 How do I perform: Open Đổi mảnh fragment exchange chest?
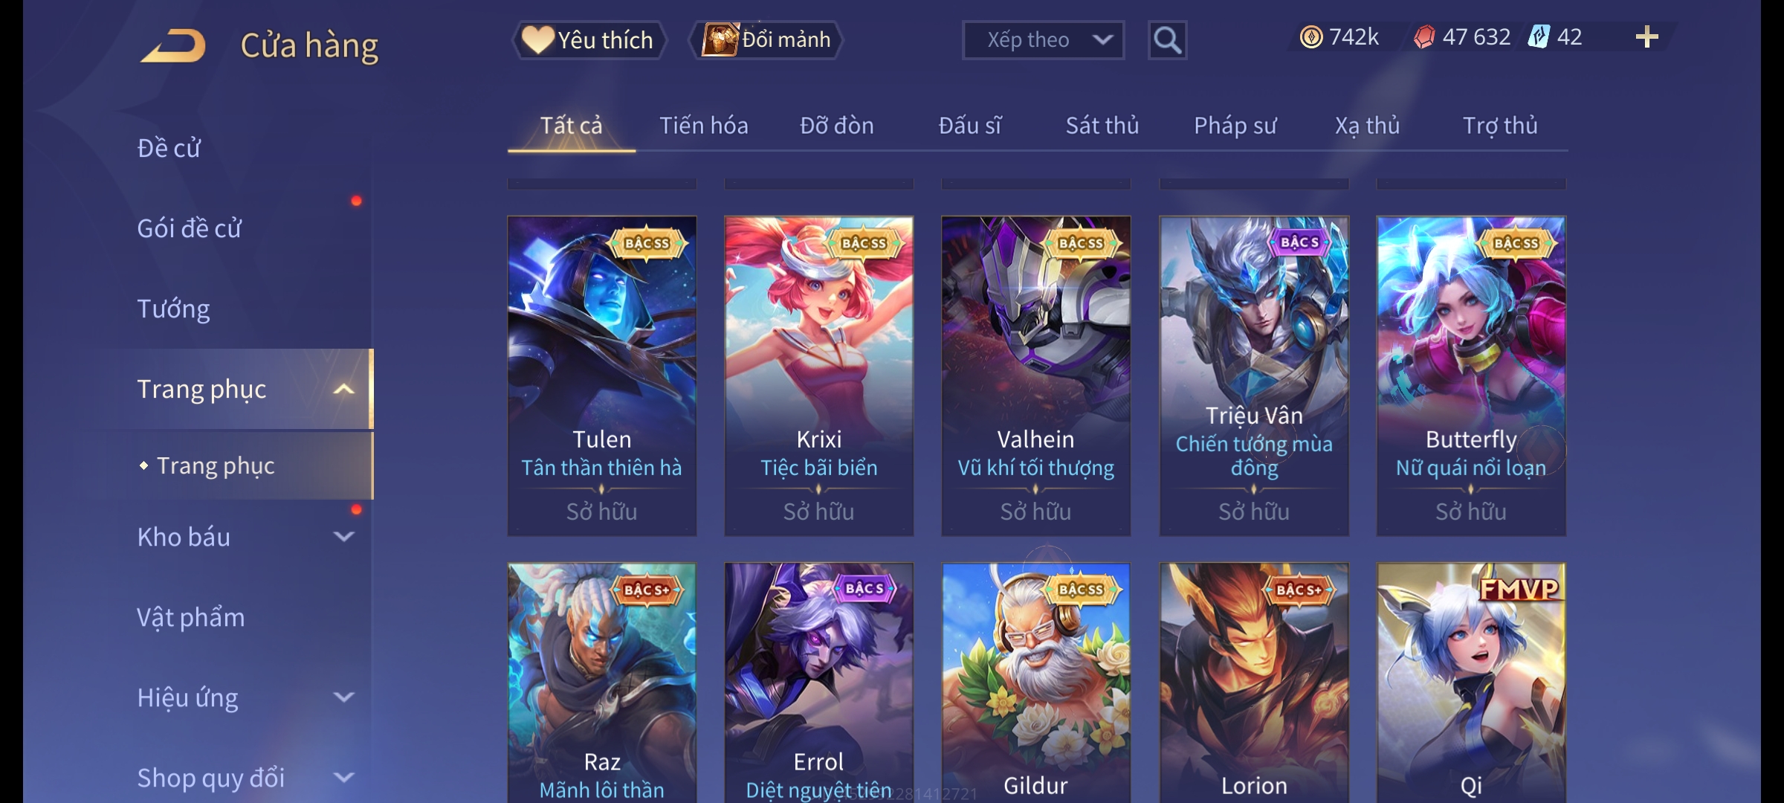[x=766, y=40]
